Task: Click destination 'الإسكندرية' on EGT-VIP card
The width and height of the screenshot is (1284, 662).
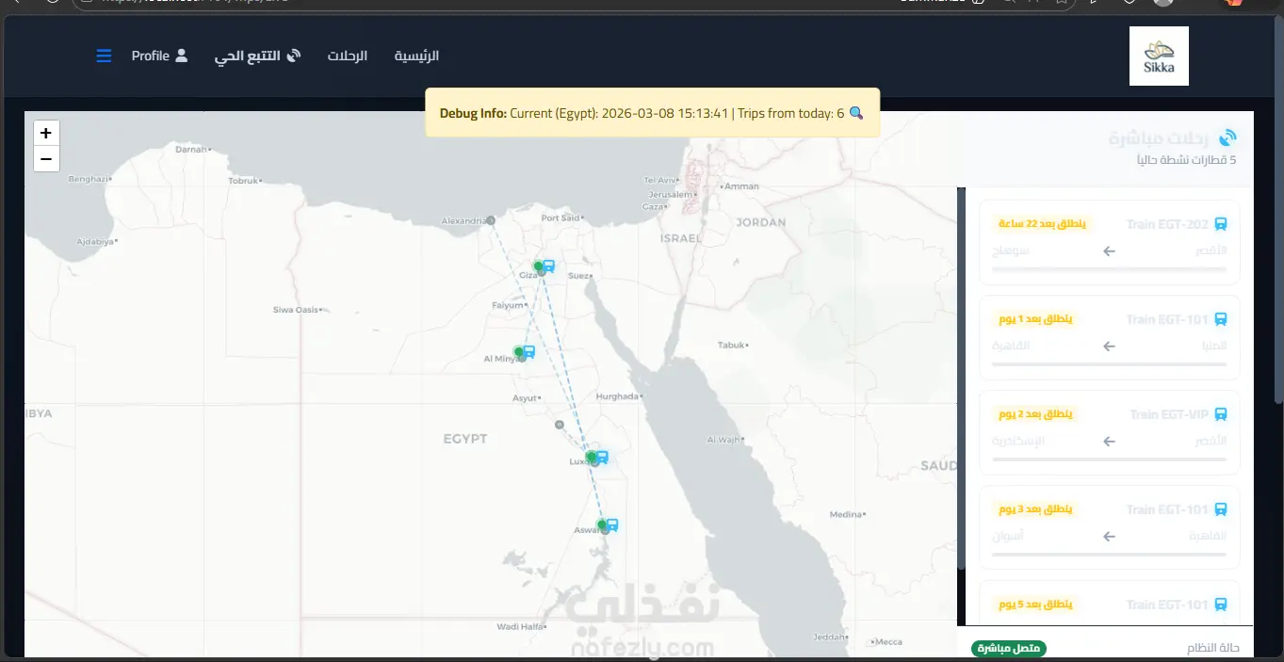Action: coord(1018,441)
